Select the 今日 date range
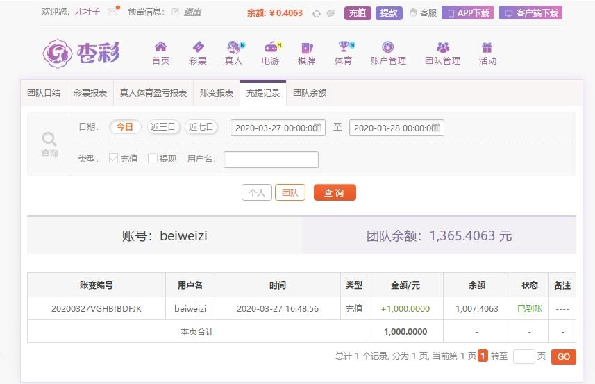The height and width of the screenshot is (384, 595). tap(125, 127)
